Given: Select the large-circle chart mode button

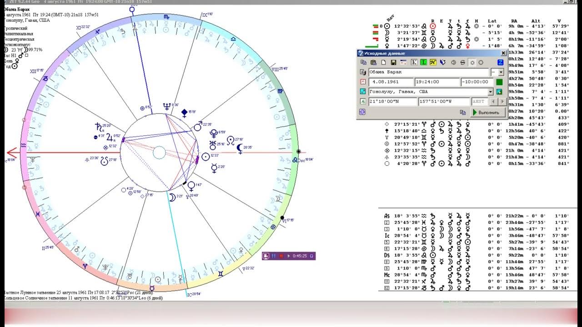Looking at the screenshot, I should (481, 63).
